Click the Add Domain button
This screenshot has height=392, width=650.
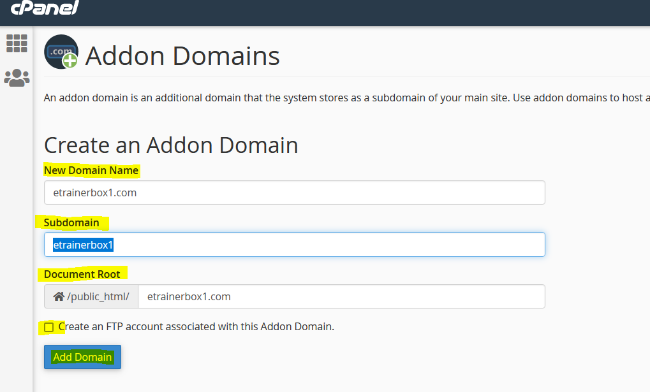coord(82,357)
